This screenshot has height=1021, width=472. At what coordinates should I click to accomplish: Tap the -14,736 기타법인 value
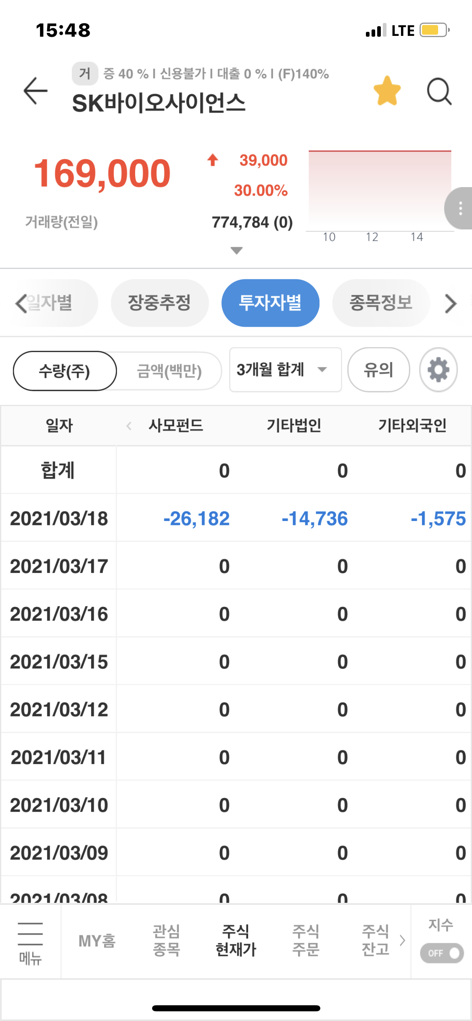click(x=315, y=519)
